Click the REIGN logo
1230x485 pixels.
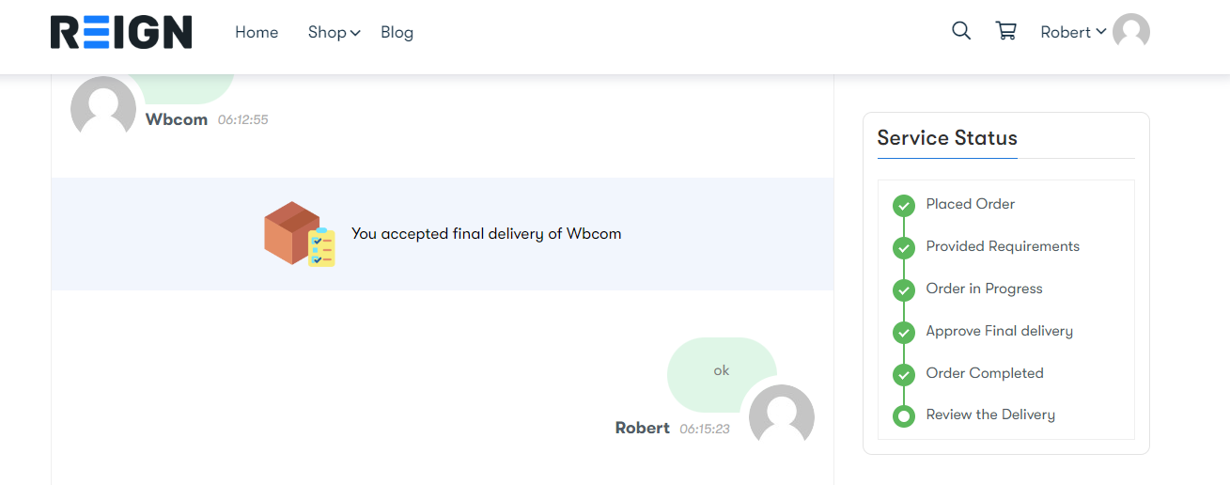tap(121, 32)
